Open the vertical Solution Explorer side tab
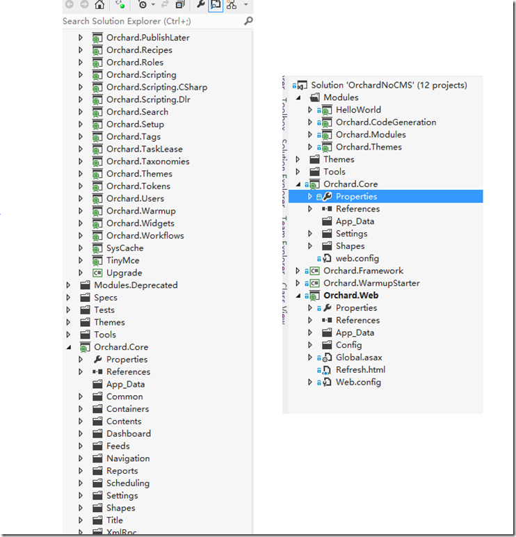The height and width of the screenshot is (537, 516). [284, 173]
